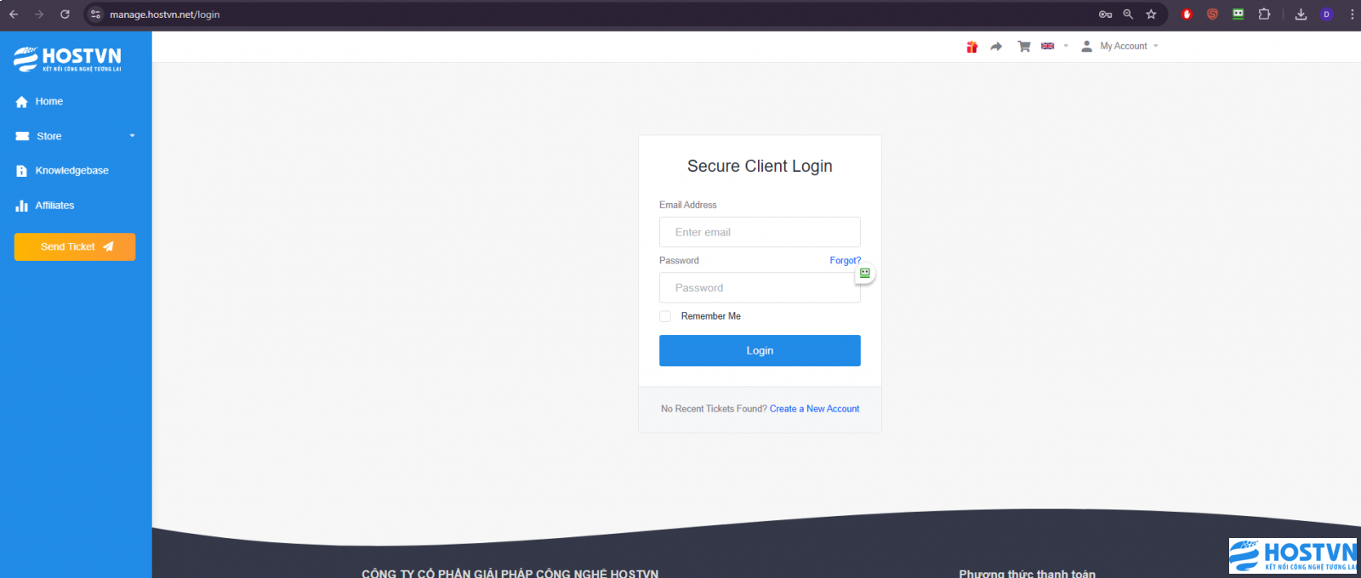The height and width of the screenshot is (578, 1361).
Task: Click the HOSTVN logo in the sidebar
Action: [x=68, y=59]
